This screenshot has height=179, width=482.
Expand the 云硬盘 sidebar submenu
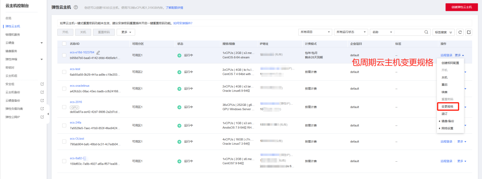[41, 43]
